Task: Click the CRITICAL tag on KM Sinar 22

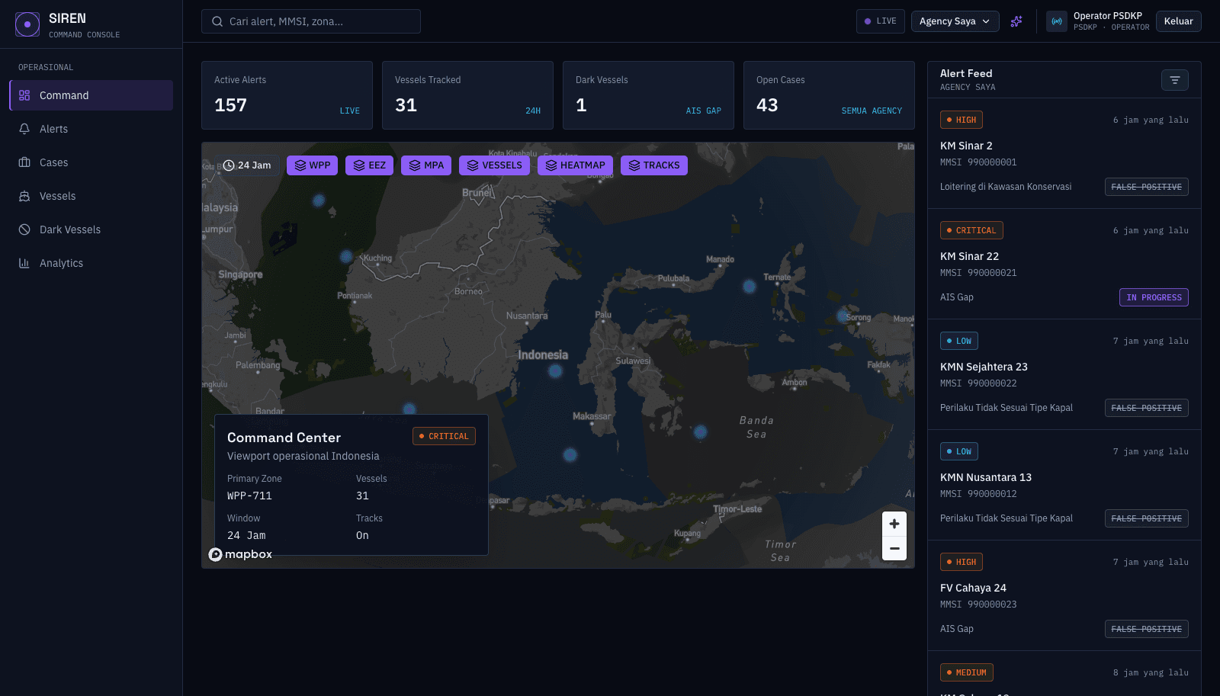Action: coord(971,230)
